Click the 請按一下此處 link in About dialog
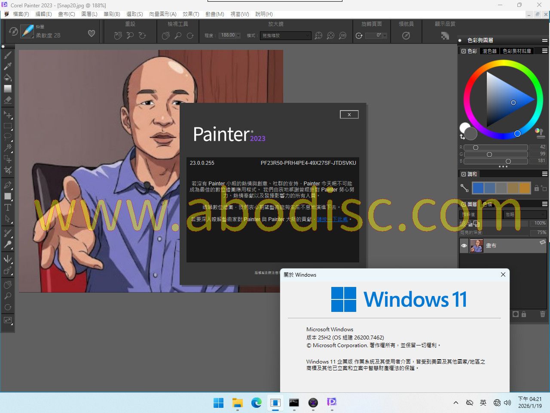550x413 pixels. coord(332,219)
